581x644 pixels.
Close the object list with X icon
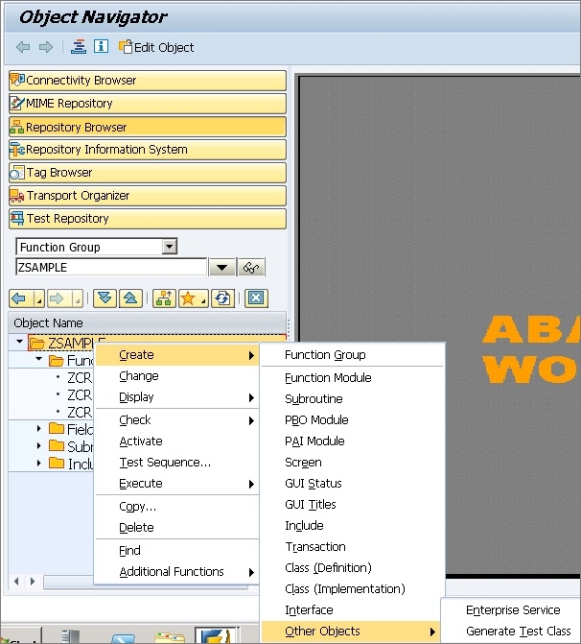click(255, 298)
